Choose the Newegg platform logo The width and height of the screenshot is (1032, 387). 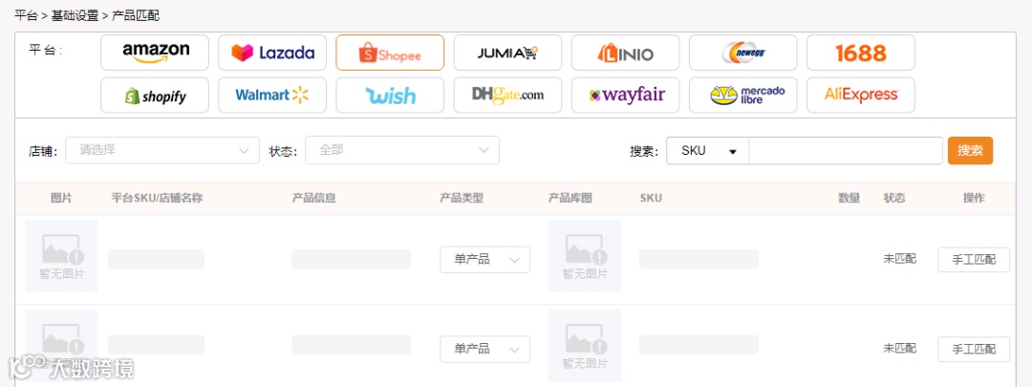pos(743,53)
